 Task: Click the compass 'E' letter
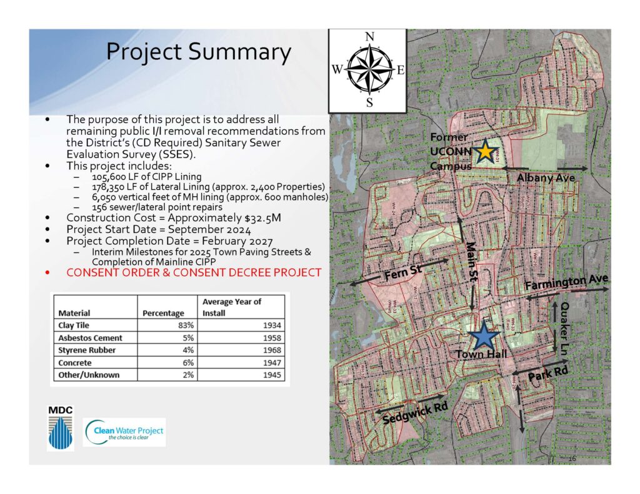pyautogui.click(x=401, y=70)
